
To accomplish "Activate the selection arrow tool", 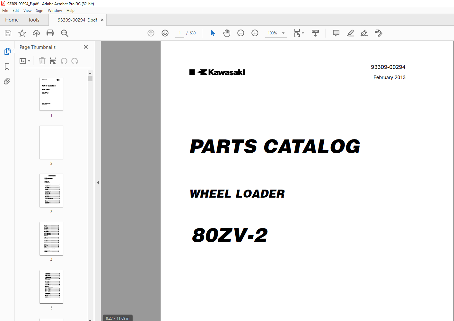I will point(213,33).
